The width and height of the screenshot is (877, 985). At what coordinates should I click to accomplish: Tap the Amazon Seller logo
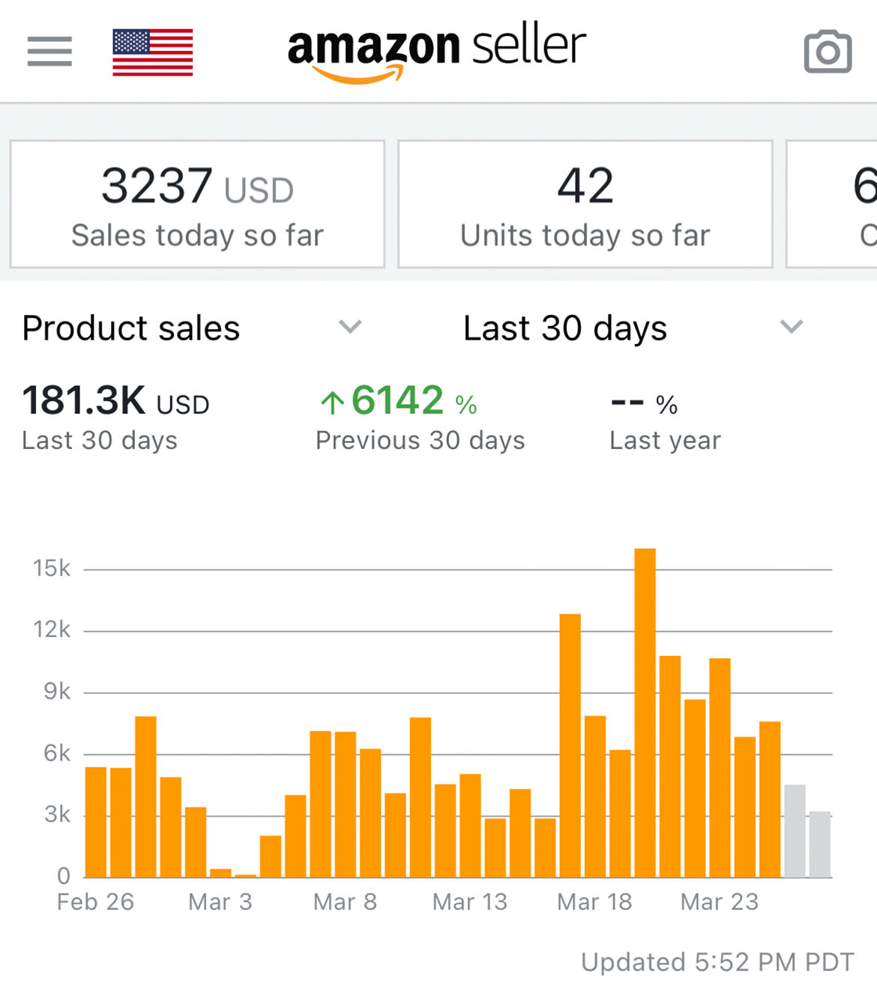click(x=436, y=52)
